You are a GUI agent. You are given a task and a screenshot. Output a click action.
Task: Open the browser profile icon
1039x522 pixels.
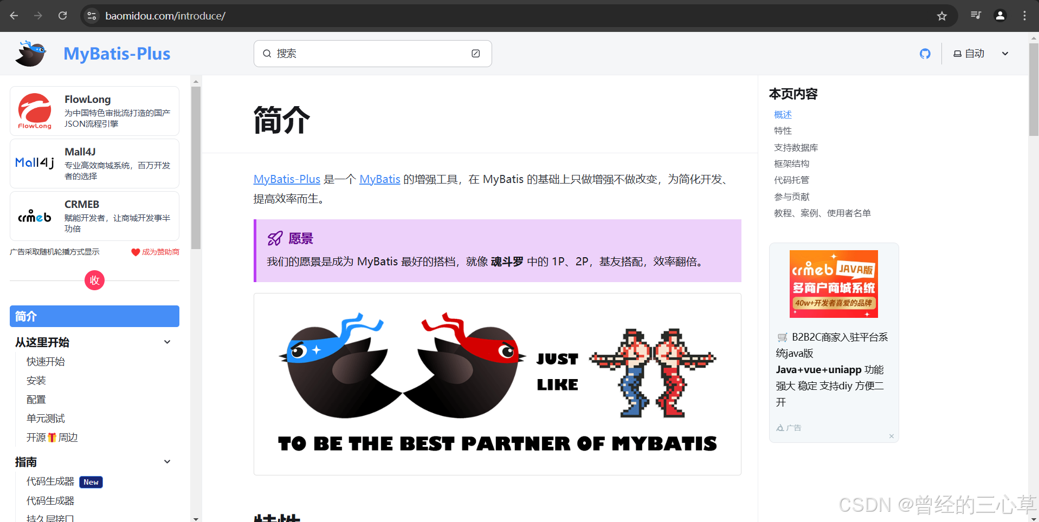coord(1001,15)
